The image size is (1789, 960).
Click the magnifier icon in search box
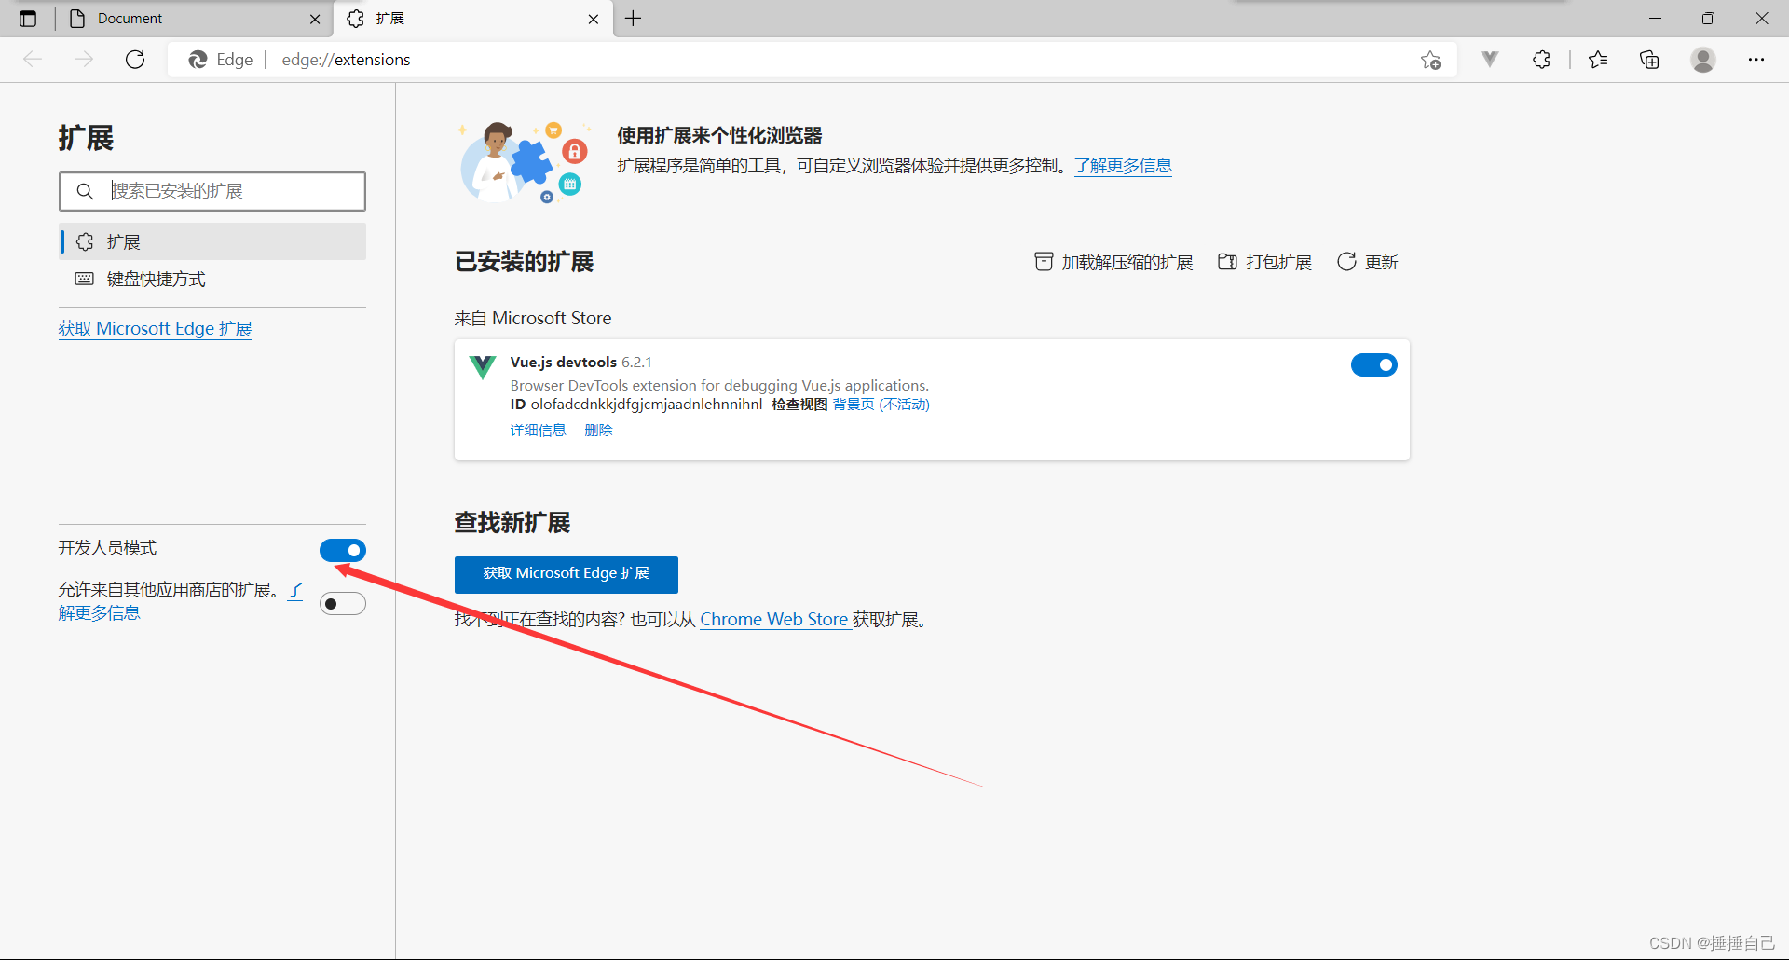coord(85,191)
